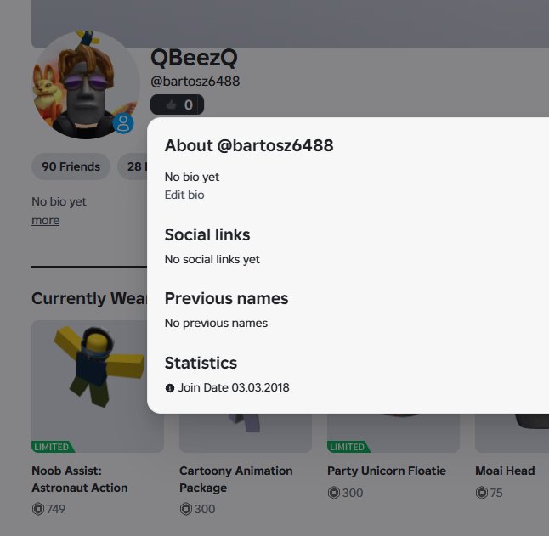Open QBeezQ profile avatar picture
Screen dimensions: 549x536
click(86, 85)
